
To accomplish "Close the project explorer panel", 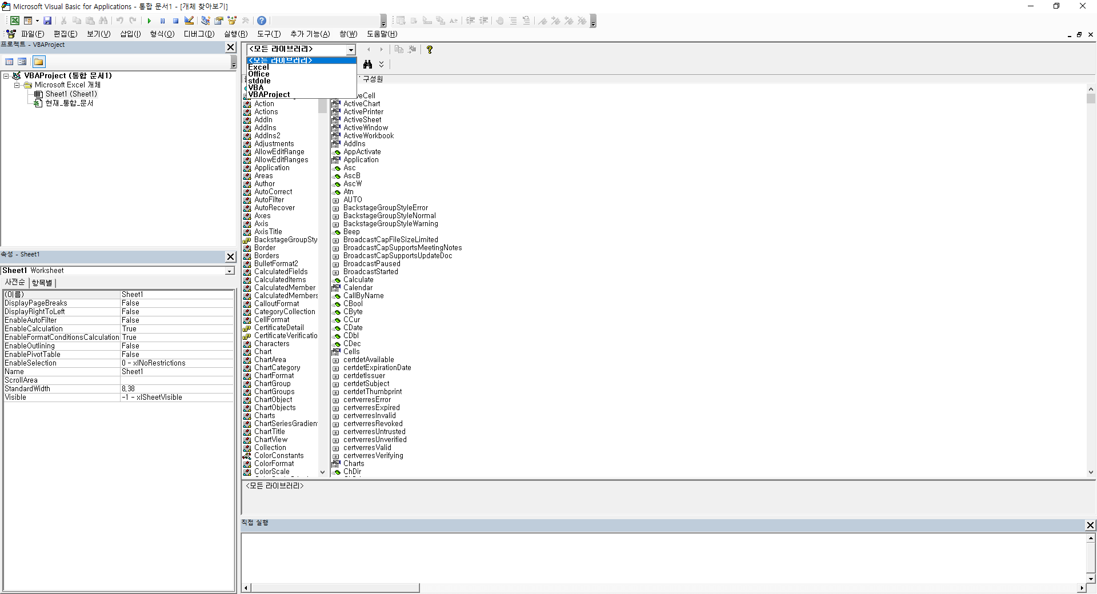I will point(230,47).
